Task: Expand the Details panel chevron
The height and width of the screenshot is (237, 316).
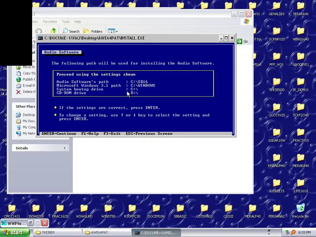Action: coord(64,148)
